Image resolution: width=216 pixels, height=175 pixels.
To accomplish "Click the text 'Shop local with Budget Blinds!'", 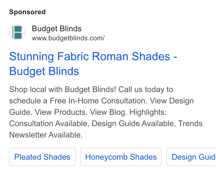I will pyautogui.click(x=63, y=89).
